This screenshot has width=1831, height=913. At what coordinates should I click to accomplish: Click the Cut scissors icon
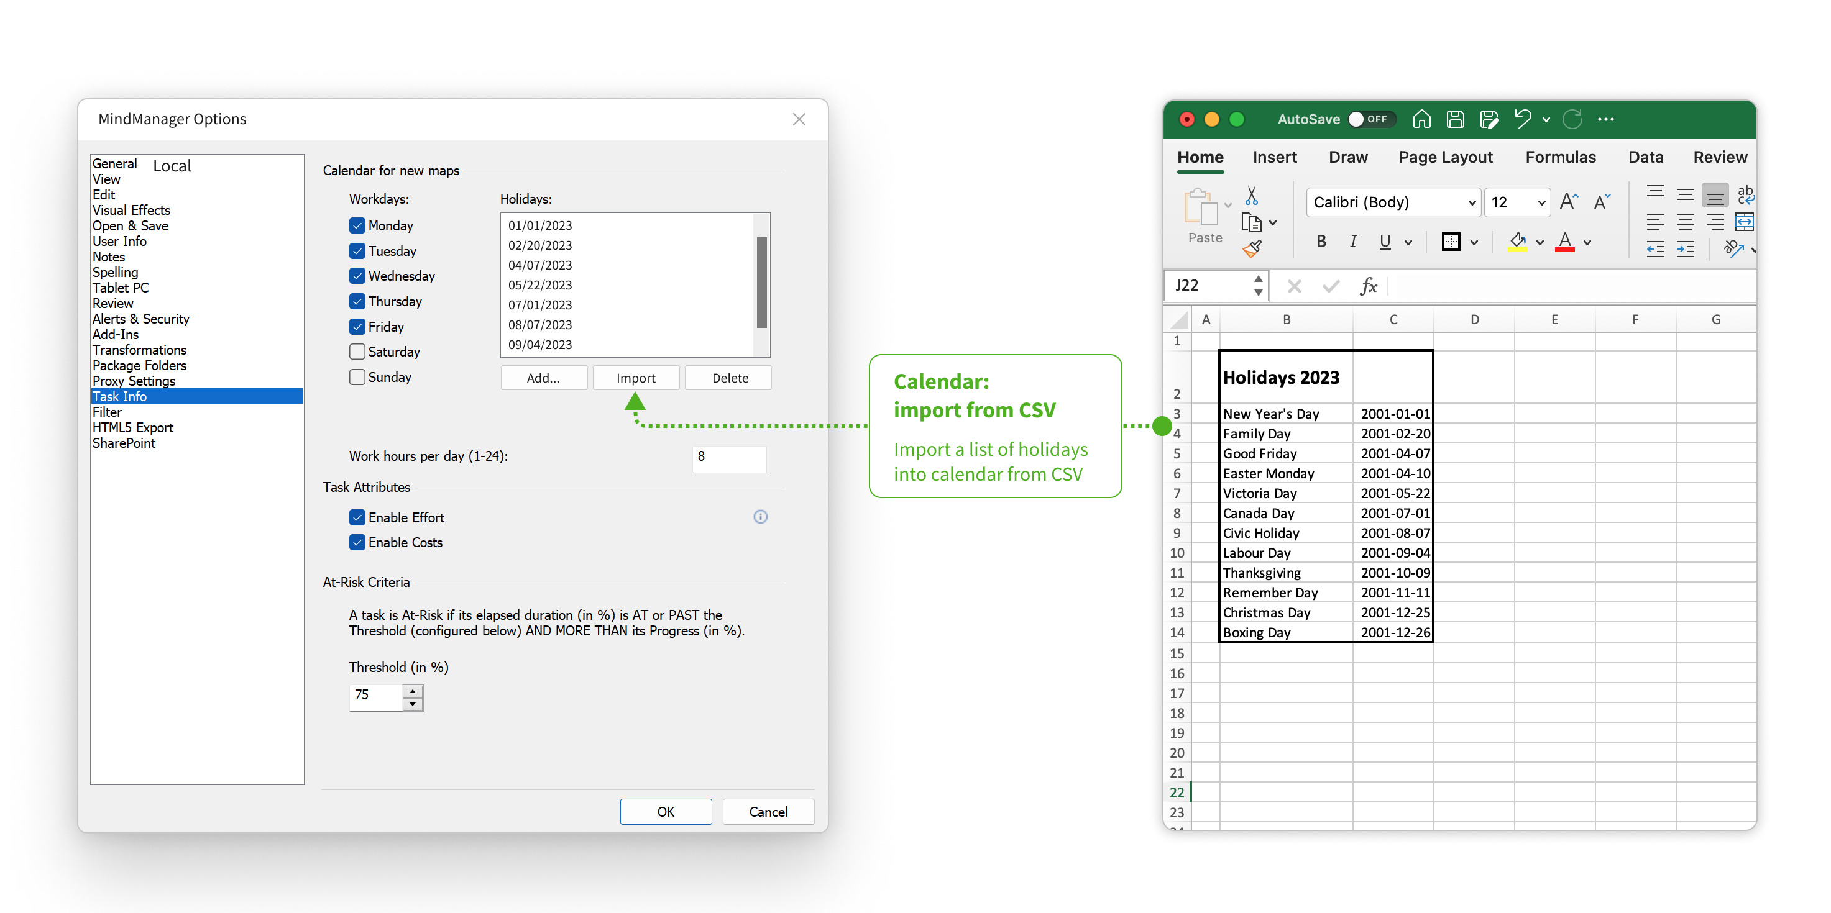coord(1251,194)
